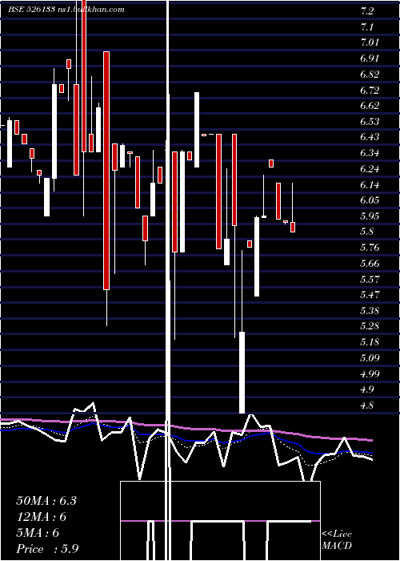Click the 6.05 price axis label
Viewport: 400px width, 561px height.
pos(370,200)
